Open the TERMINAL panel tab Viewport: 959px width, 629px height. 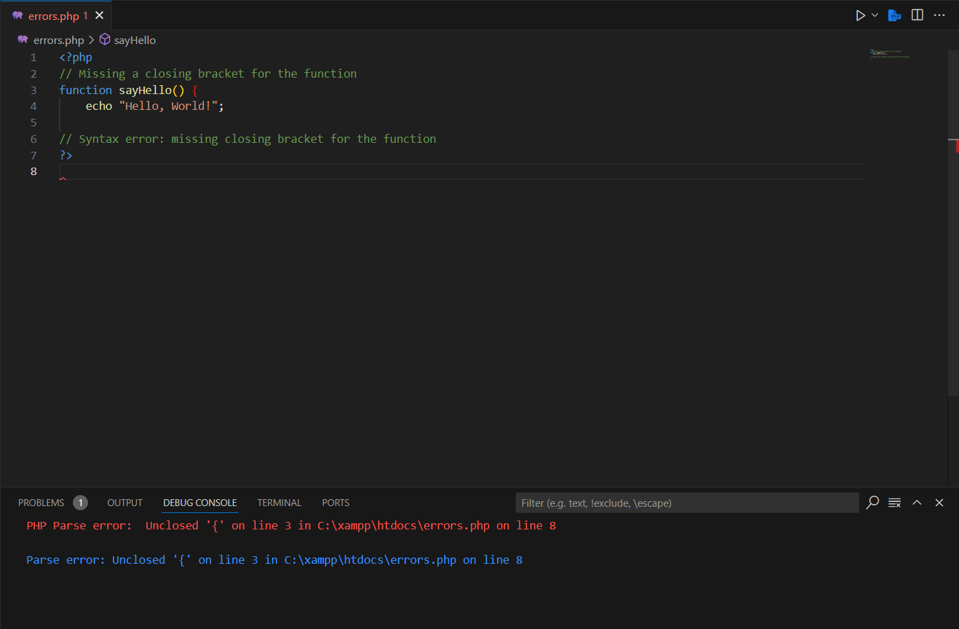[x=279, y=503]
